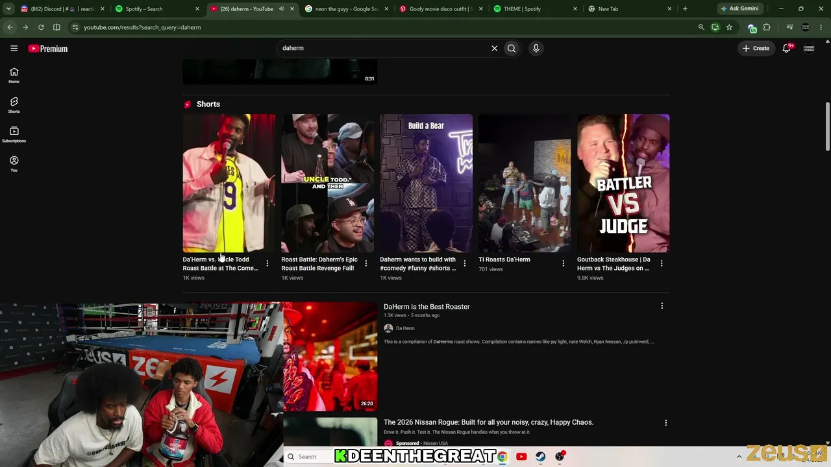The image size is (831, 467).
Task: Install app icon in address bar
Action: click(x=715, y=27)
